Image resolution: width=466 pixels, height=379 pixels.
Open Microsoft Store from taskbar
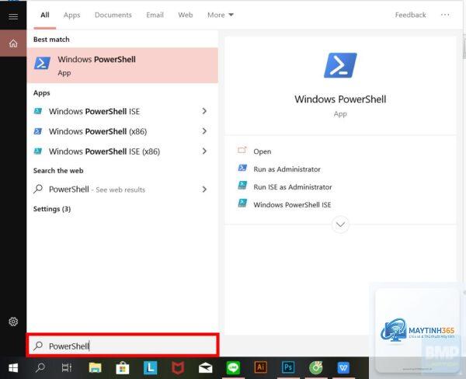coord(123,368)
